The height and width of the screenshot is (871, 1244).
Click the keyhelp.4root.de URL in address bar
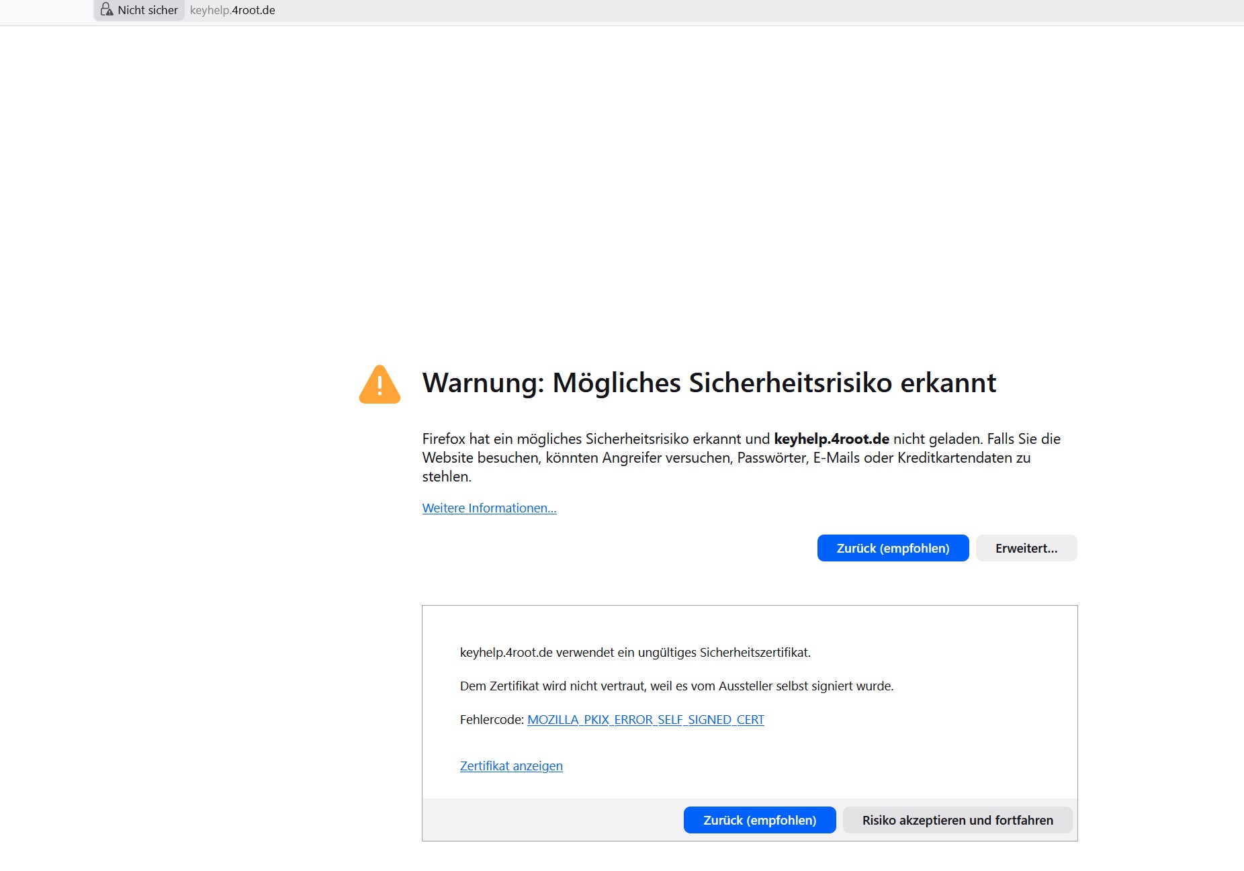tap(232, 10)
